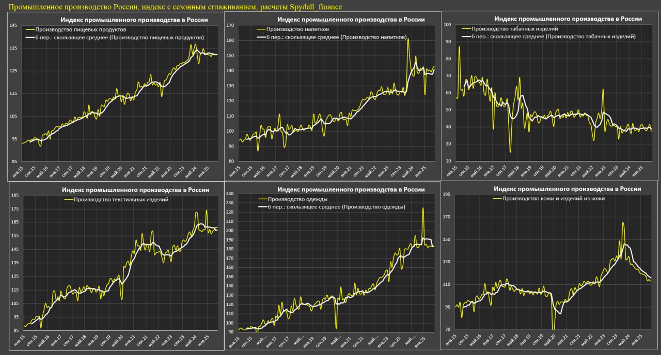Image resolution: width=661 pixels, height=355 pixels.
Task: Click the clothing chart spike above 220
Action: pos(423,208)
